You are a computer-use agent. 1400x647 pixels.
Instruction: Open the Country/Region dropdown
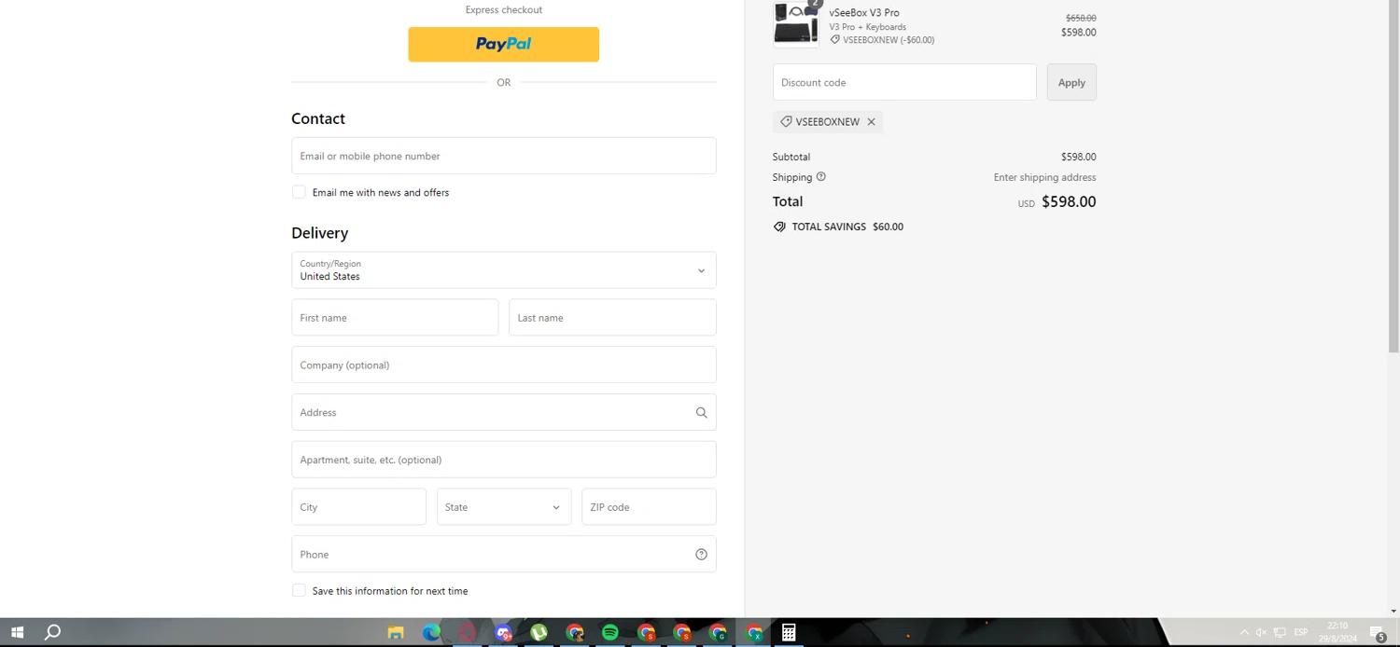pos(503,270)
